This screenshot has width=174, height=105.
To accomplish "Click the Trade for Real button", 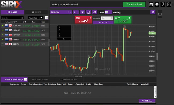I will click(134, 4).
